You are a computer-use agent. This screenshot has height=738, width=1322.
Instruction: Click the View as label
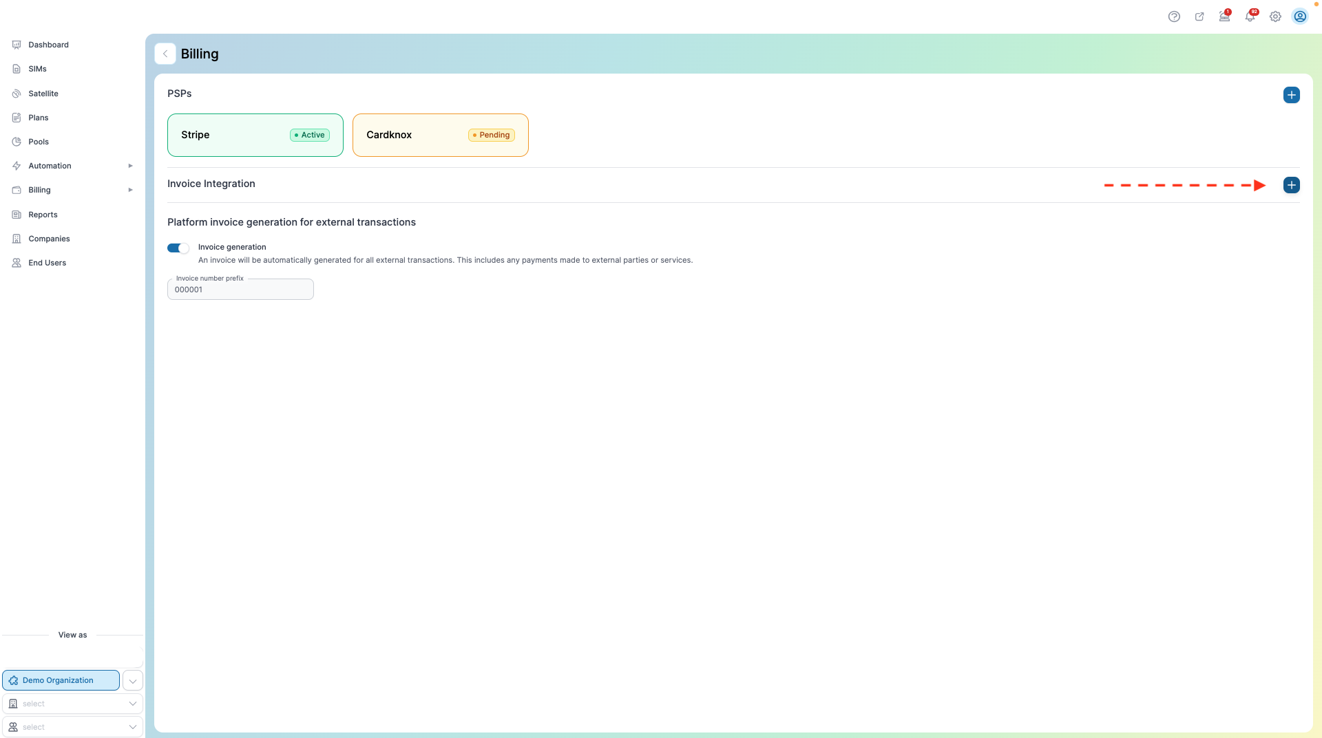72,635
